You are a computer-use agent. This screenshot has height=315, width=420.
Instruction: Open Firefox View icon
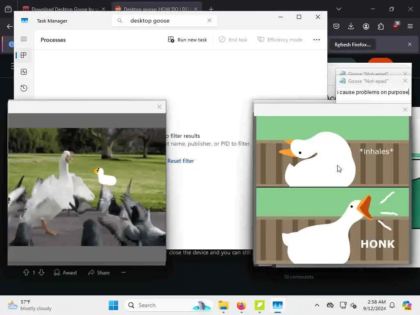[x=8, y=9]
